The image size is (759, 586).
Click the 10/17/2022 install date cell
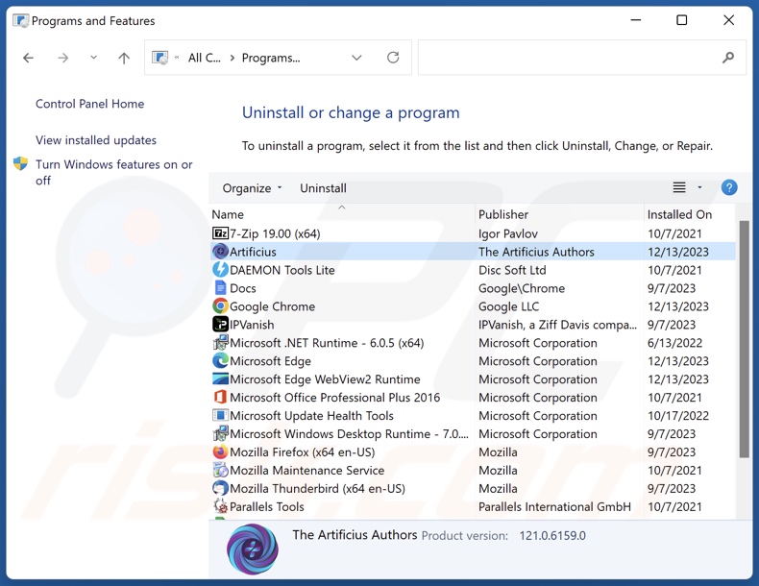tap(677, 416)
